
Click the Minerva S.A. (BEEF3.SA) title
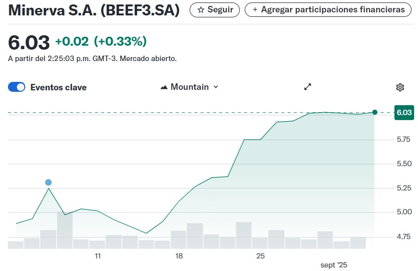click(x=94, y=10)
